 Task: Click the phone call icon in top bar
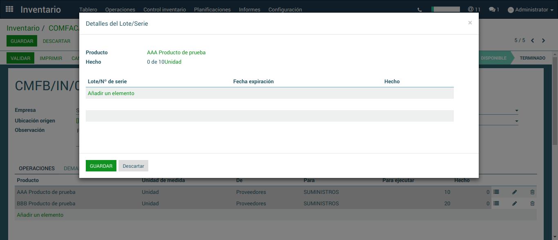[x=420, y=10]
